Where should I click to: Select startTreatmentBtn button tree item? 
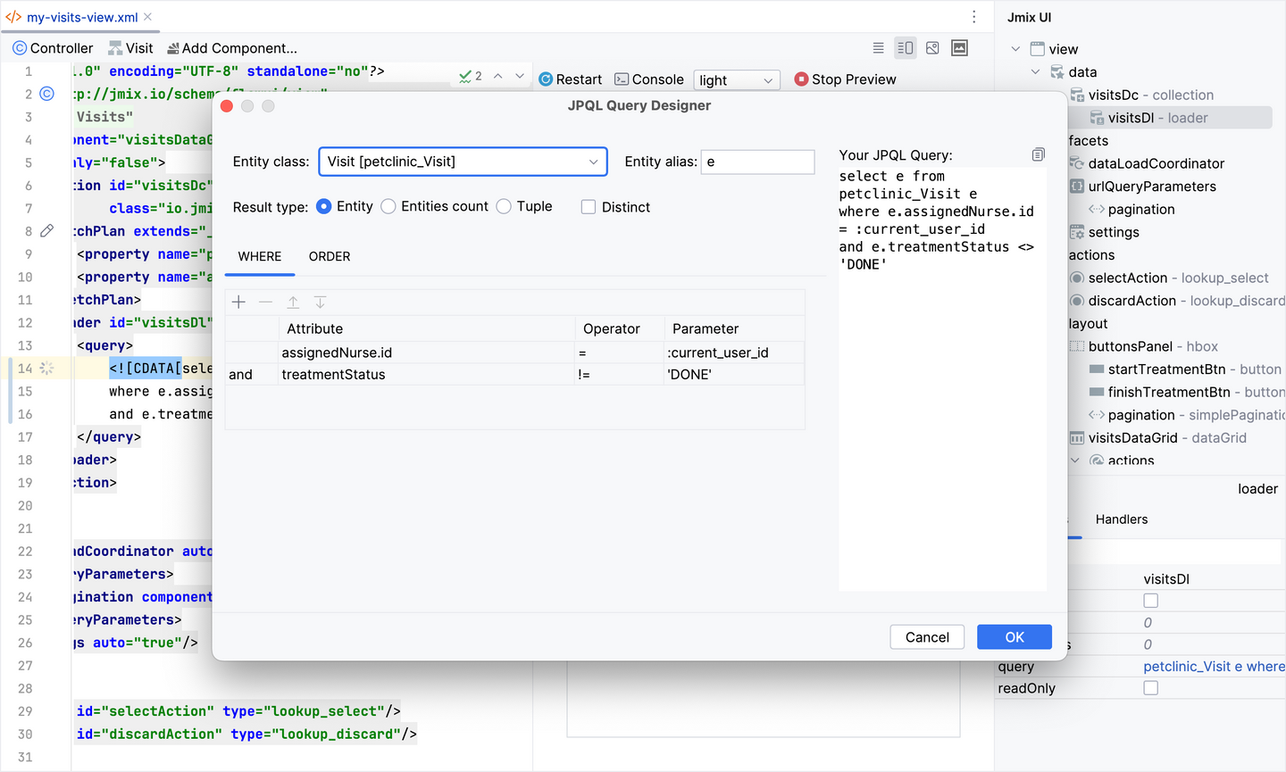[x=1185, y=369]
